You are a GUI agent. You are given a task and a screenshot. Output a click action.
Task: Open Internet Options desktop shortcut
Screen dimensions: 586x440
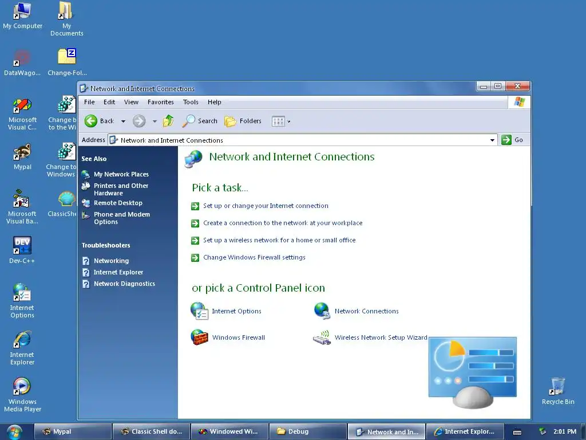pos(22,301)
